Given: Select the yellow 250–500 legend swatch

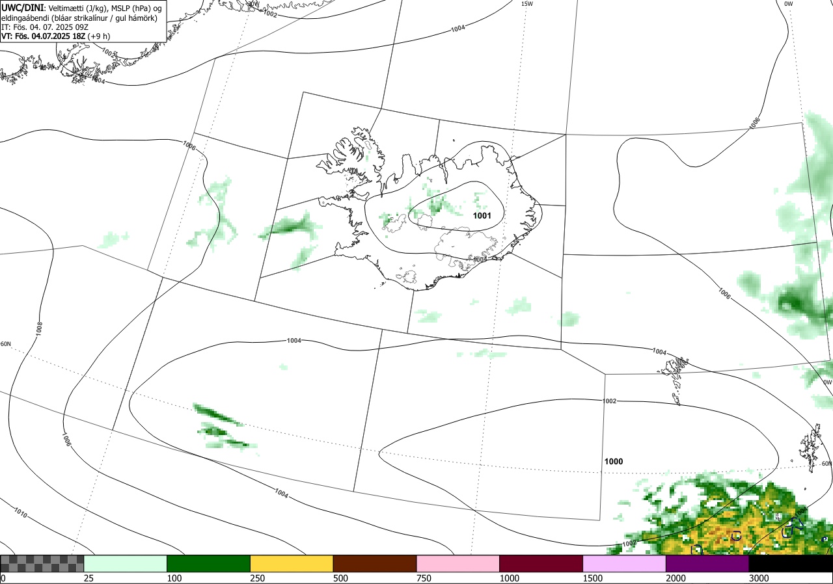Looking at the screenshot, I should pyautogui.click(x=292, y=563).
